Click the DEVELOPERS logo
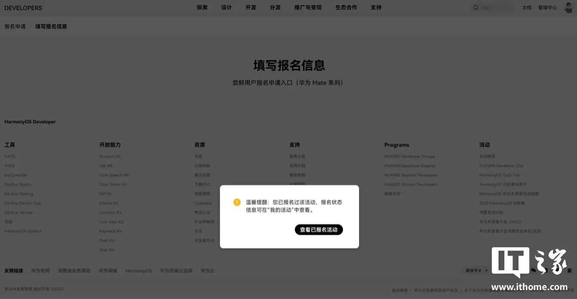 tap(23, 8)
